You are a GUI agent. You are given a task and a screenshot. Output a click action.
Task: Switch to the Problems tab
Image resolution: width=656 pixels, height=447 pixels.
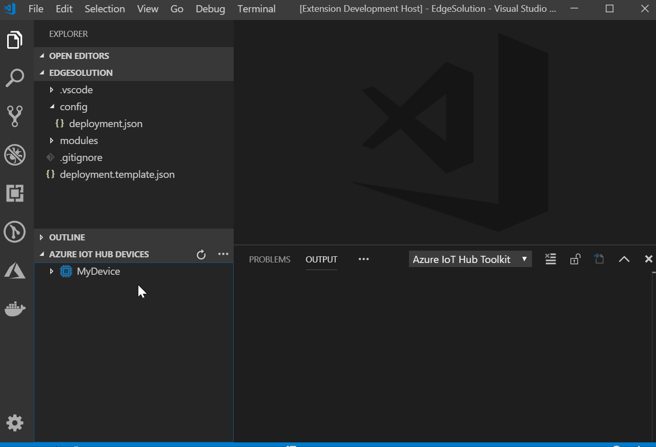270,259
